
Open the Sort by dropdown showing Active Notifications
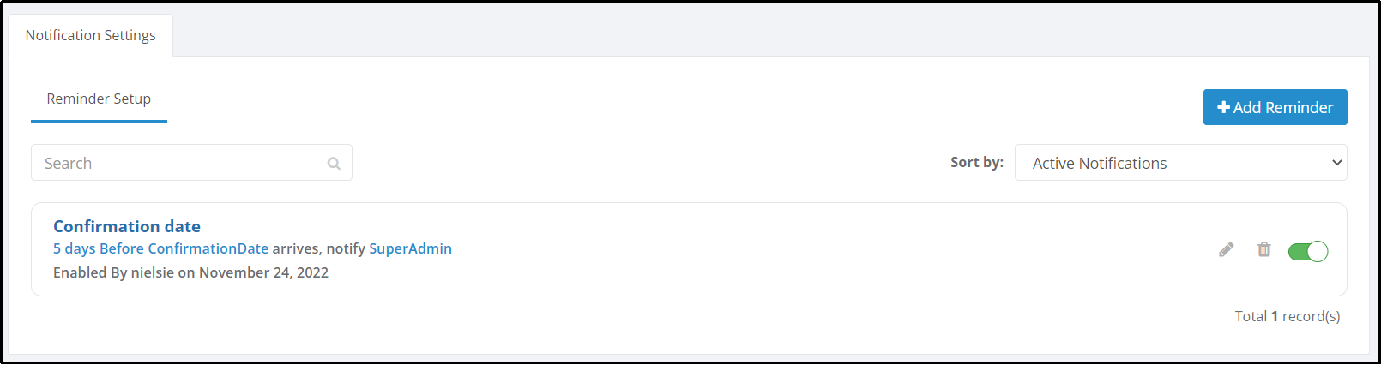1180,163
